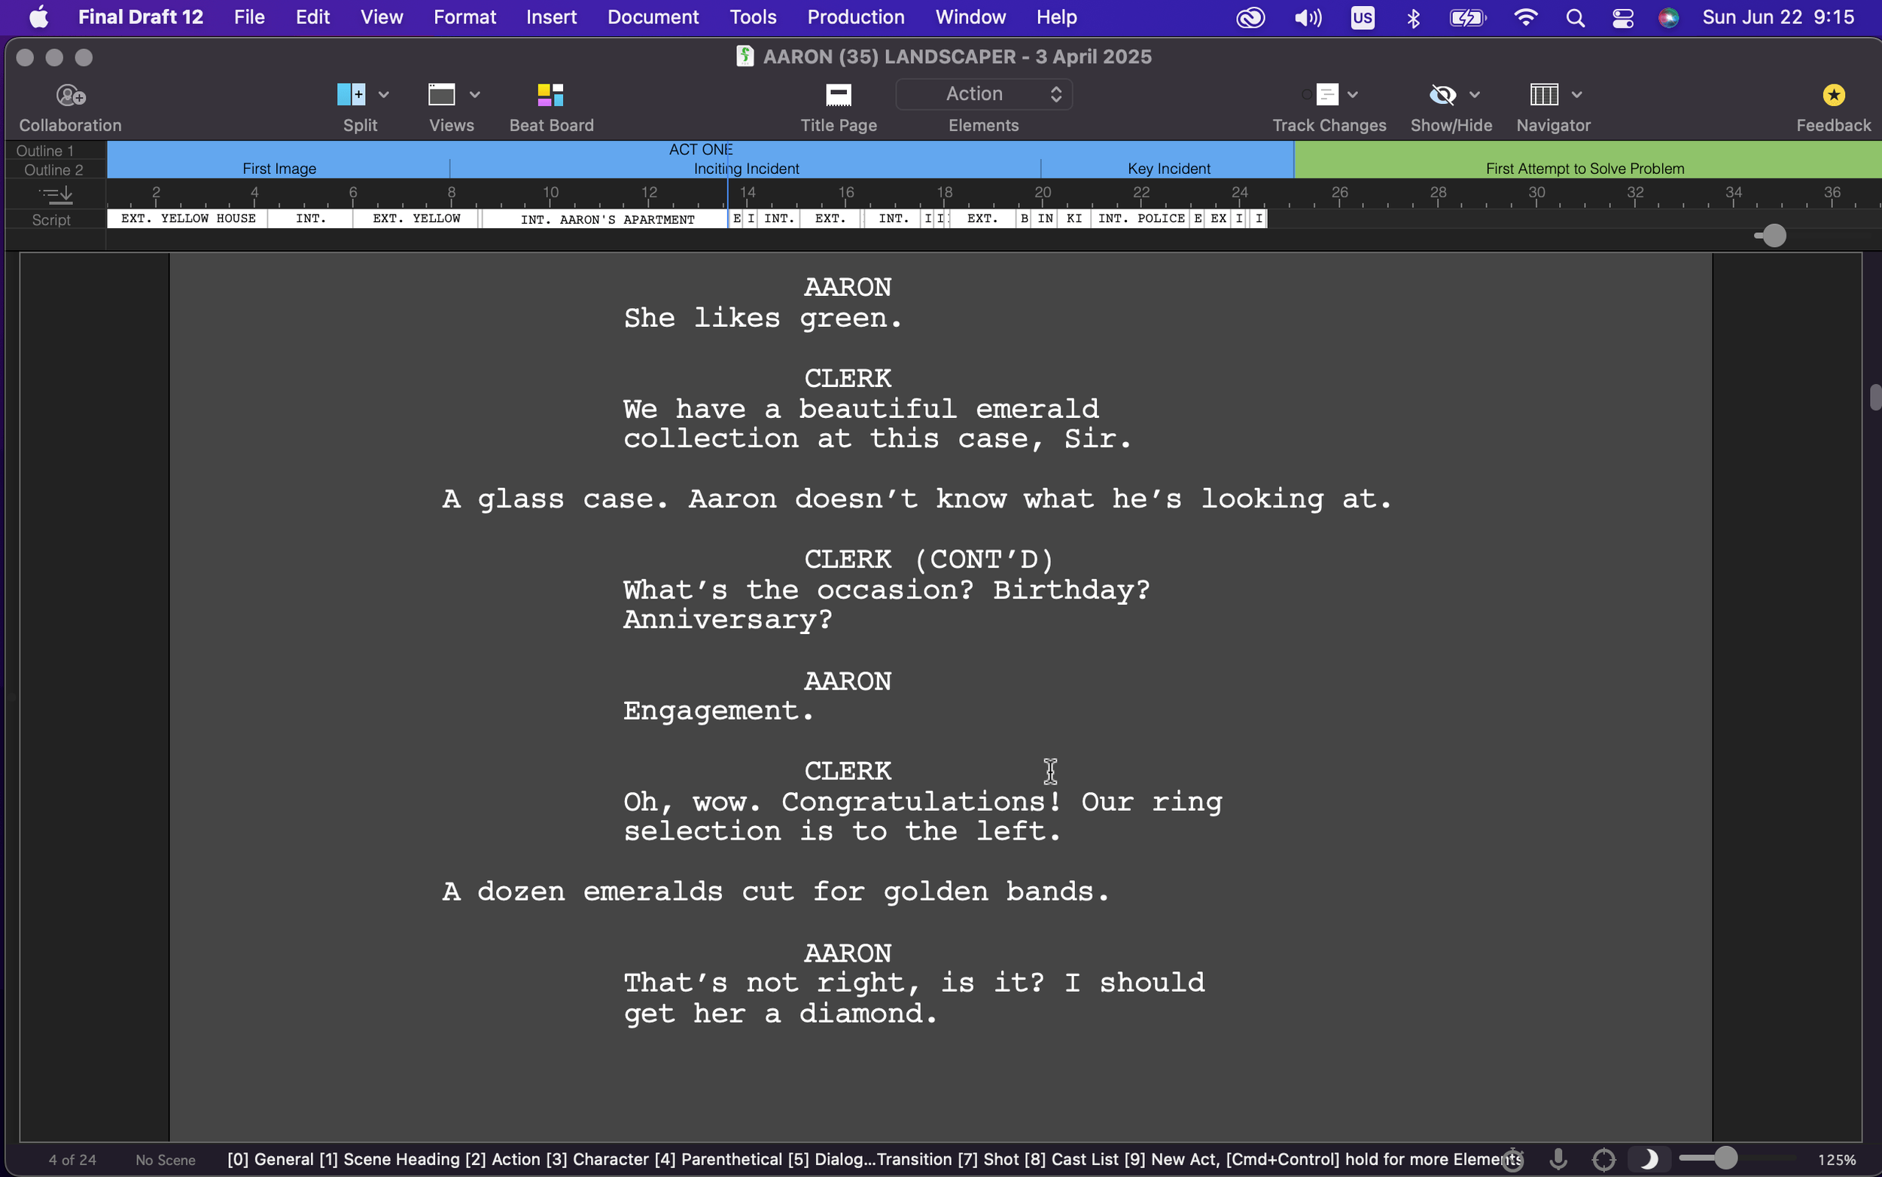The width and height of the screenshot is (1882, 1177).
Task: Click the outline collapse arrow icon above Script
Action: pyautogui.click(x=56, y=194)
